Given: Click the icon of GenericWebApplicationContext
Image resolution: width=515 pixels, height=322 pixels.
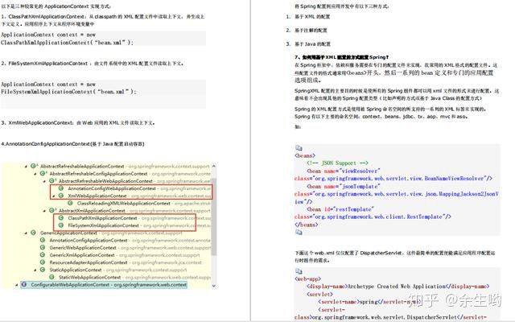Looking at the screenshot, I should point(43,247).
